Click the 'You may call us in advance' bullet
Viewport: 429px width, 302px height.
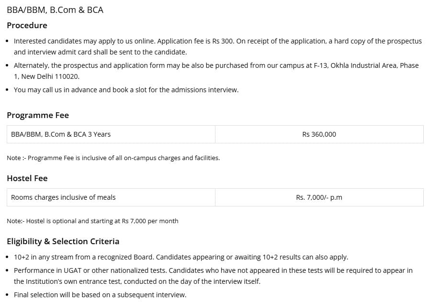[126, 90]
